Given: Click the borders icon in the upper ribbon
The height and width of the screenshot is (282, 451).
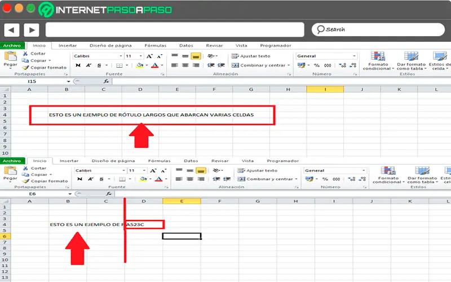Looking at the screenshot, I should point(120,65).
